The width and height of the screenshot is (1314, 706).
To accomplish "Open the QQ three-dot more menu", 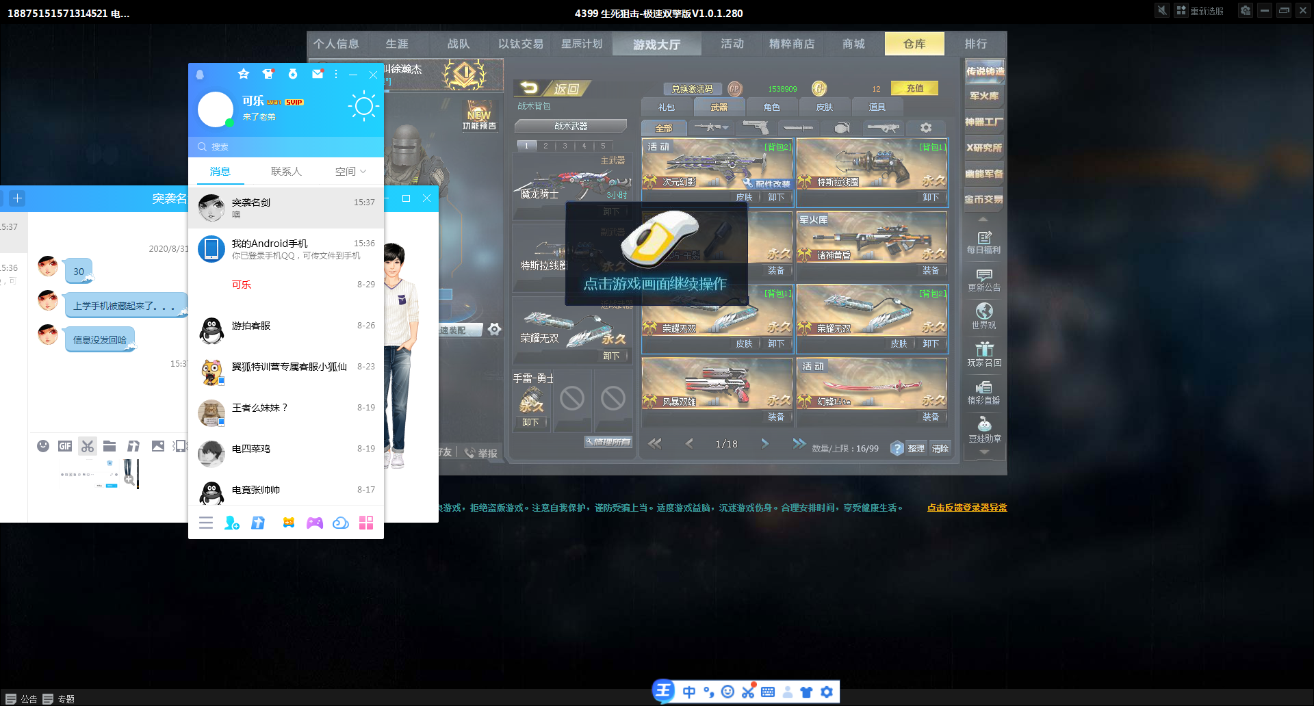I will (336, 74).
